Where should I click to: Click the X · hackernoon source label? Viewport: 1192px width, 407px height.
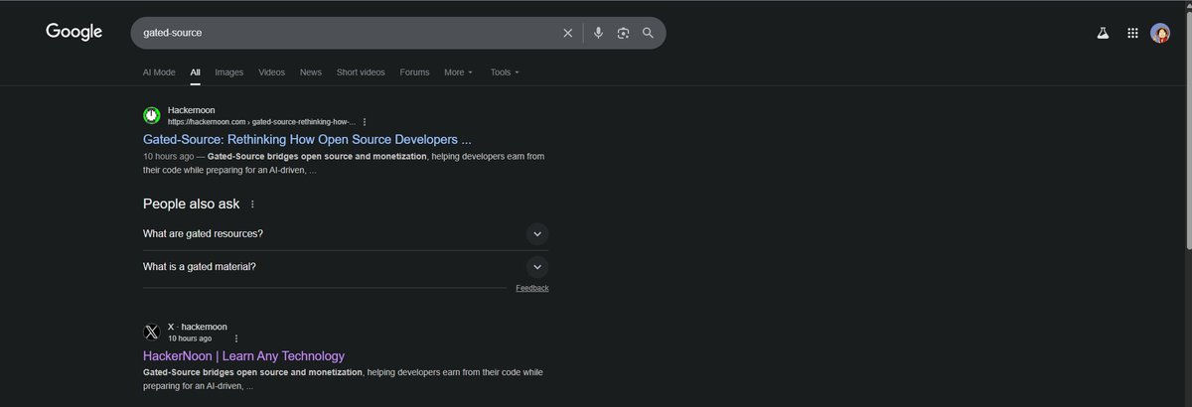[x=198, y=327]
